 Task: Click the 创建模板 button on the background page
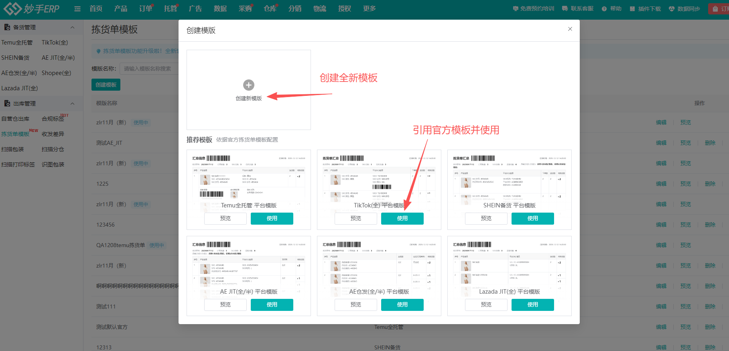coord(106,85)
